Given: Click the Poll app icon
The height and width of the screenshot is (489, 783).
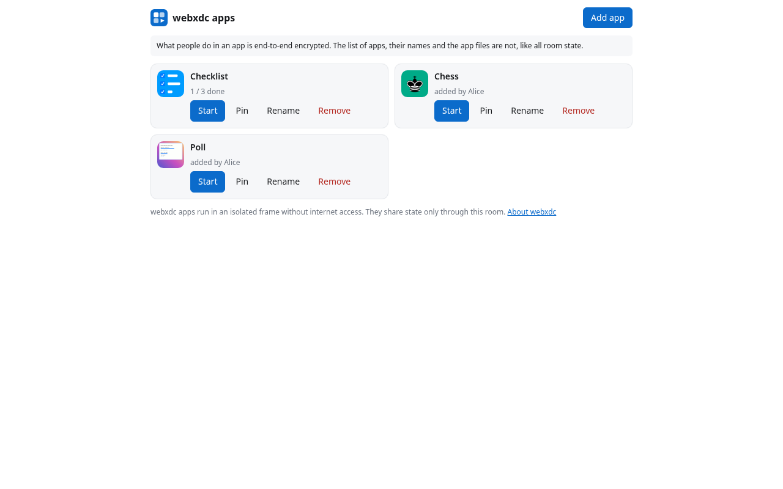Looking at the screenshot, I should (x=171, y=155).
